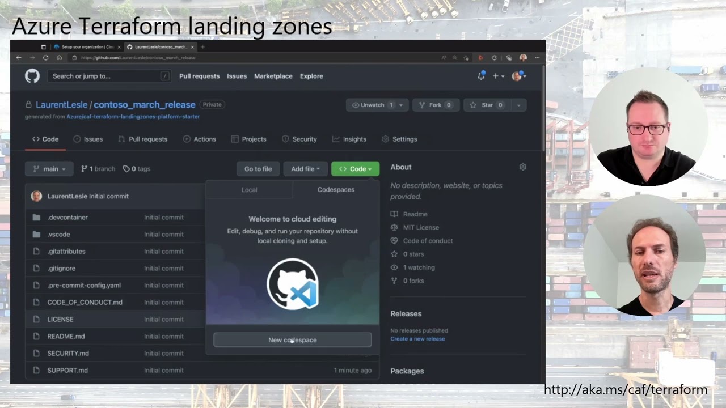Click the browser back arrow
Screen dimensions: 726x408
pos(19,58)
